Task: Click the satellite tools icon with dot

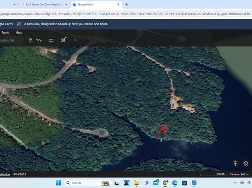Action: click(x=64, y=40)
